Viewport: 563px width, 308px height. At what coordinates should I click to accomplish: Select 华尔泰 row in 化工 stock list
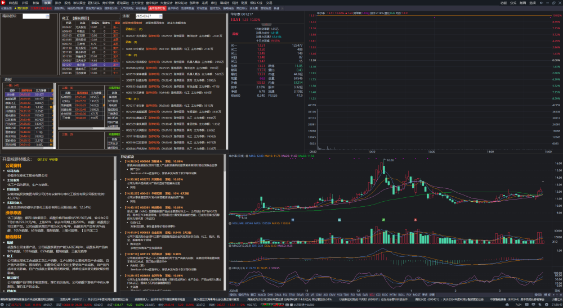click(x=90, y=65)
